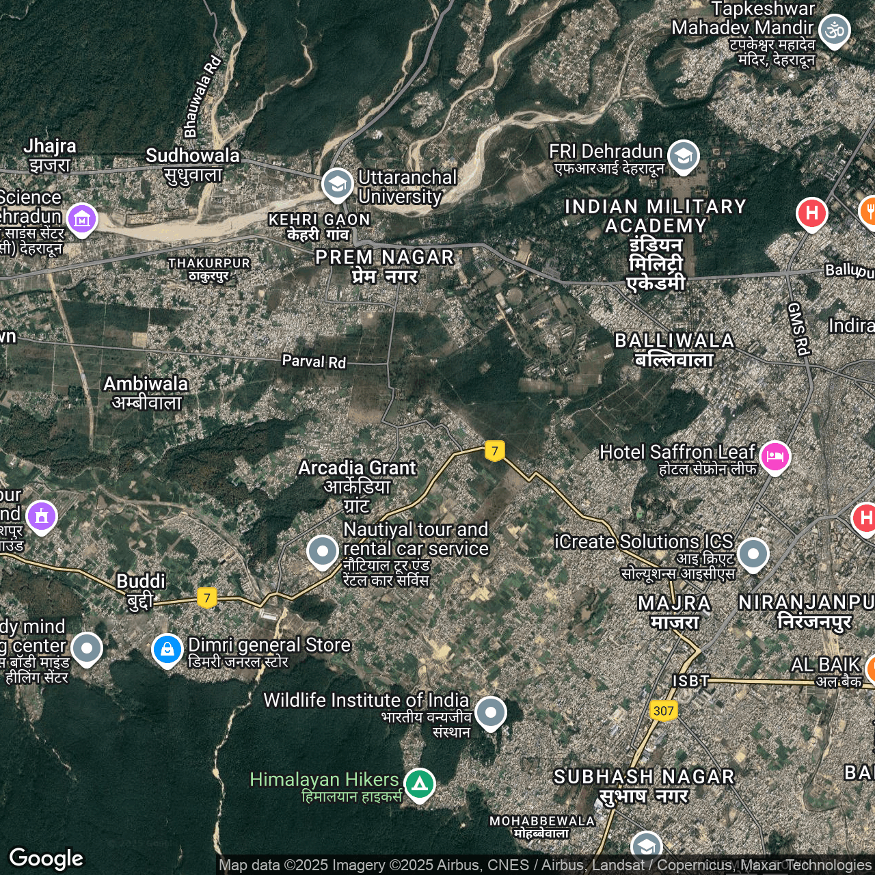Open the Himalayan Hikers green camping marker
Viewport: 875px width, 875px height.
pos(419,783)
